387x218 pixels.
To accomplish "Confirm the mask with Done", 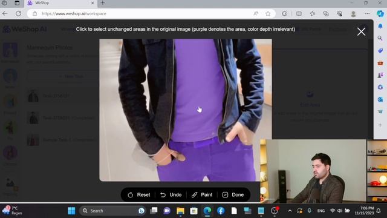I will pos(233,195).
